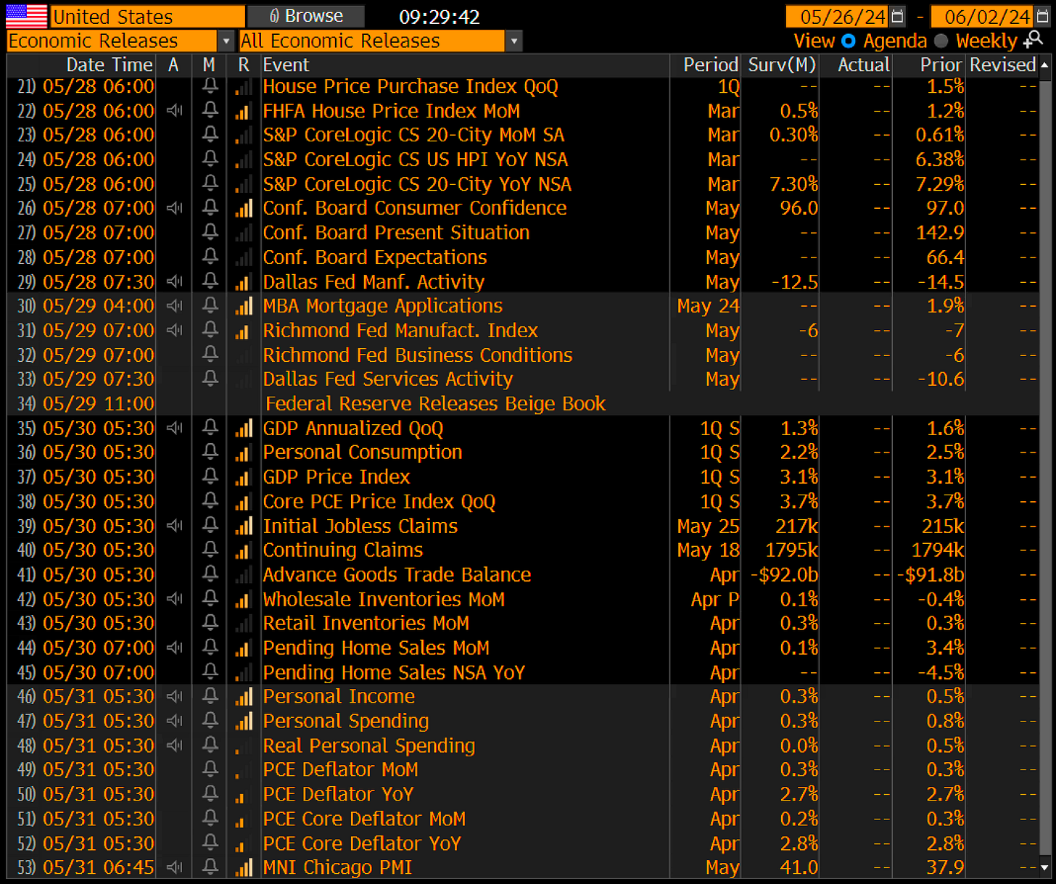The width and height of the screenshot is (1056, 884).
Task: Click the speaker icon for MNI Chicago PMI
Action: (174, 867)
